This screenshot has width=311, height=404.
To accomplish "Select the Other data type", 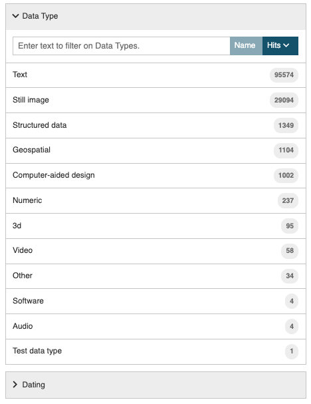I will tap(155, 276).
